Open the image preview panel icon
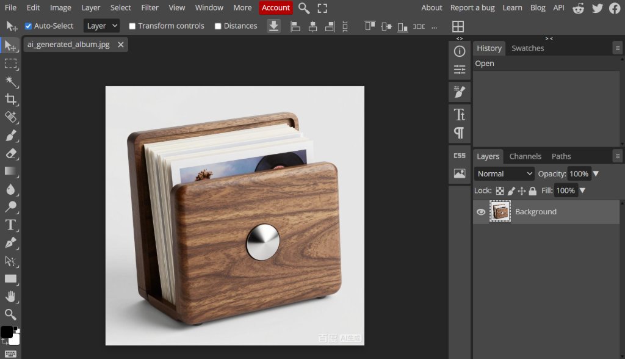The image size is (625, 359). (459, 173)
